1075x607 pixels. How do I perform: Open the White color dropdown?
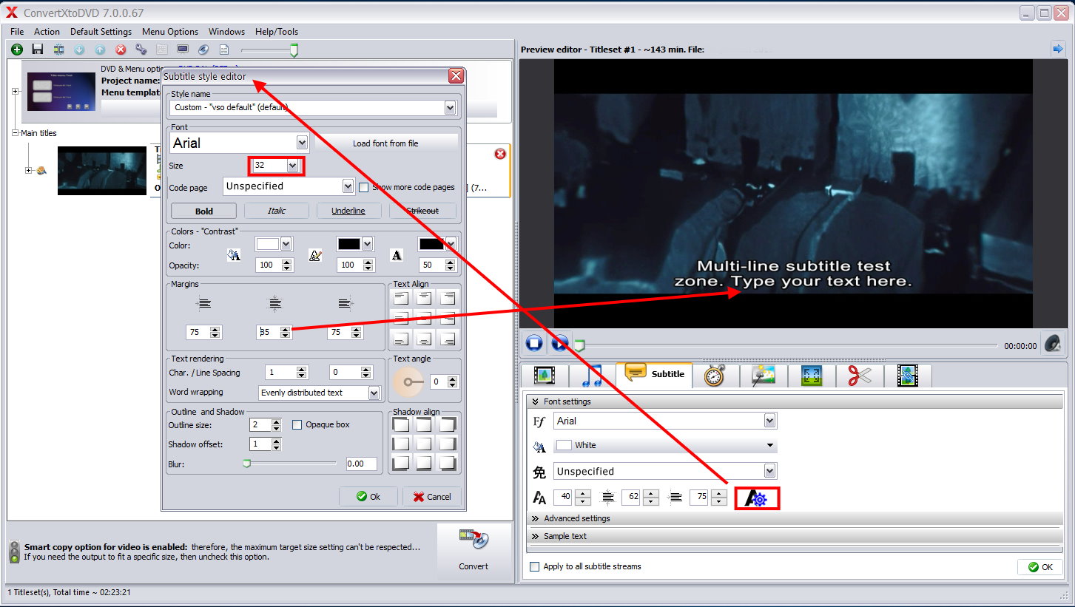pyautogui.click(x=770, y=445)
